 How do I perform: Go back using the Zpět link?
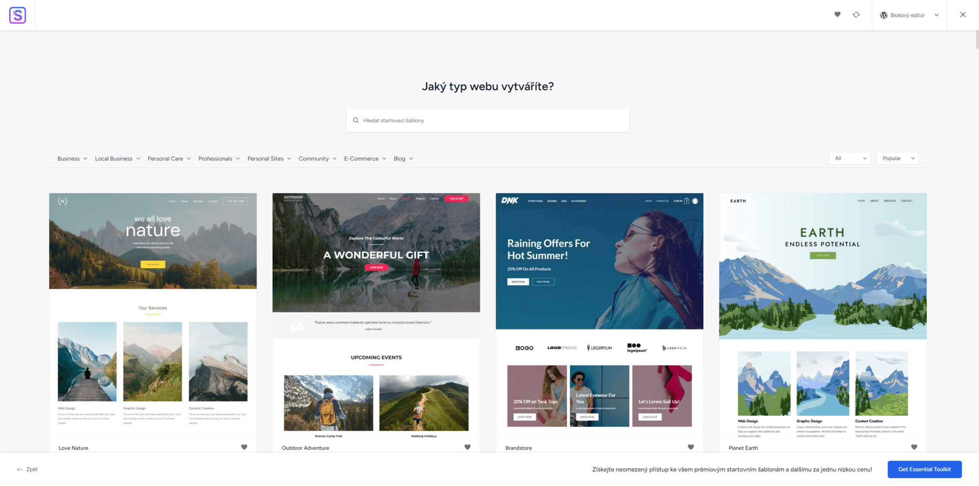pos(28,469)
